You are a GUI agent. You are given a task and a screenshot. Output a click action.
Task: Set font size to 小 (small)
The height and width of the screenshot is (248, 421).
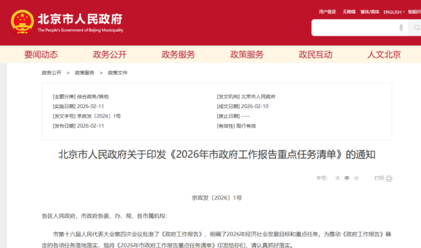pyautogui.click(x=356, y=178)
